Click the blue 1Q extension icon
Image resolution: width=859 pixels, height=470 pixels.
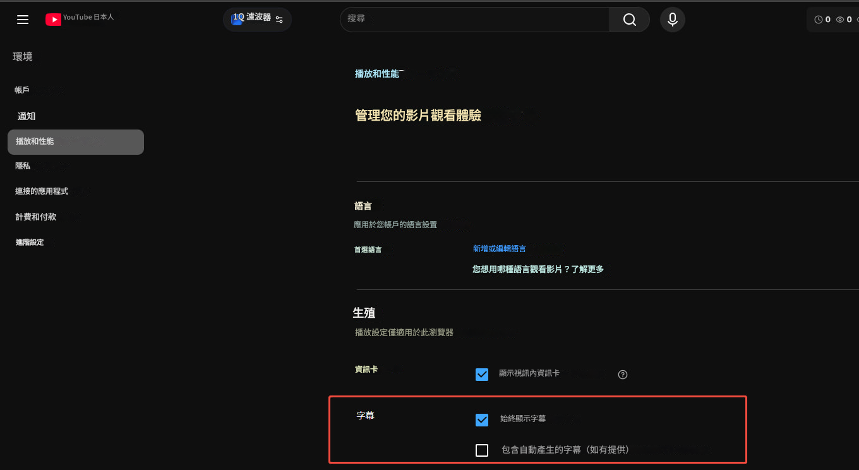pyautogui.click(x=237, y=20)
